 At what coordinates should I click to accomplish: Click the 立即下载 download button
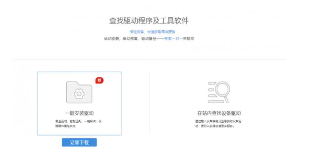[x=79, y=142]
